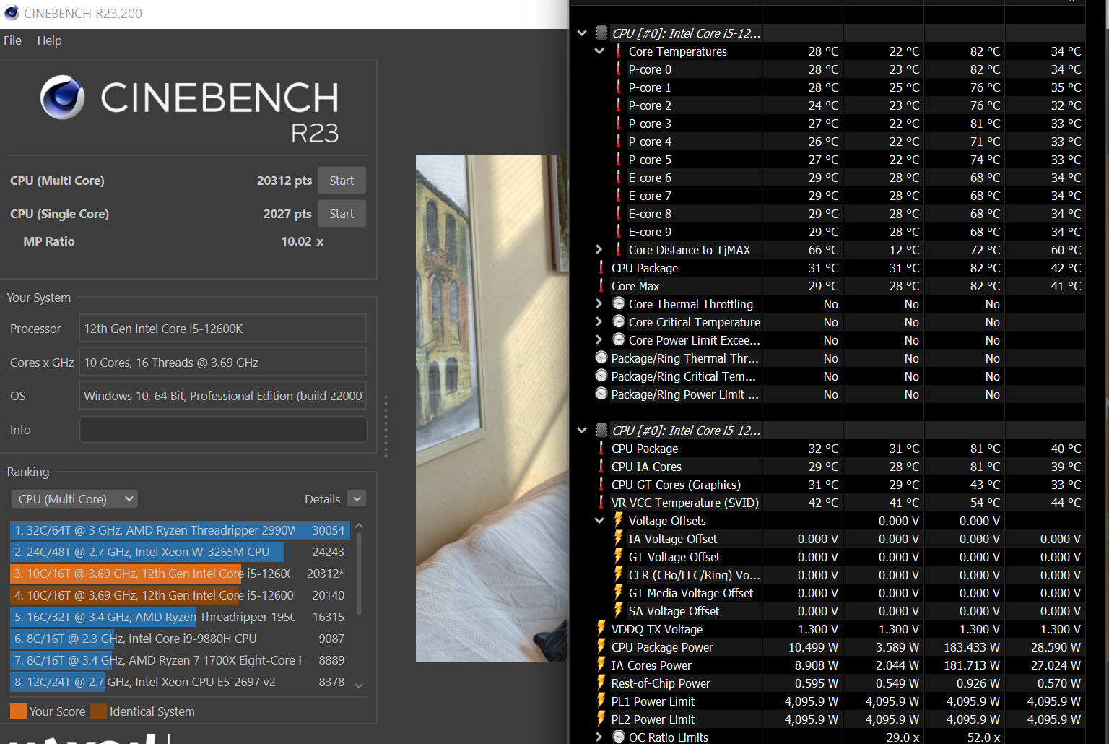Click the IA Cores Power row label
1109x744 pixels.
click(651, 665)
